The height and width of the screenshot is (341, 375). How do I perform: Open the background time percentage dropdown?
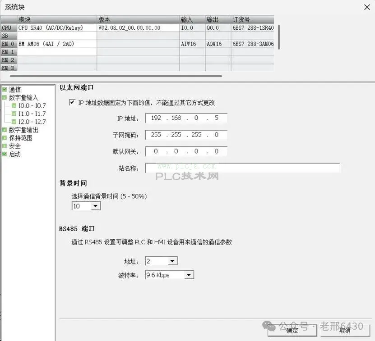95,206
